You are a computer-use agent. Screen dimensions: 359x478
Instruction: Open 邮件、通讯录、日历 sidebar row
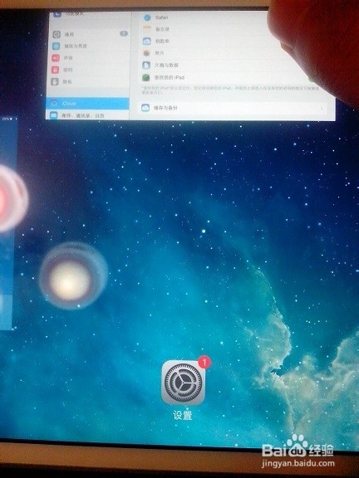tap(87, 115)
